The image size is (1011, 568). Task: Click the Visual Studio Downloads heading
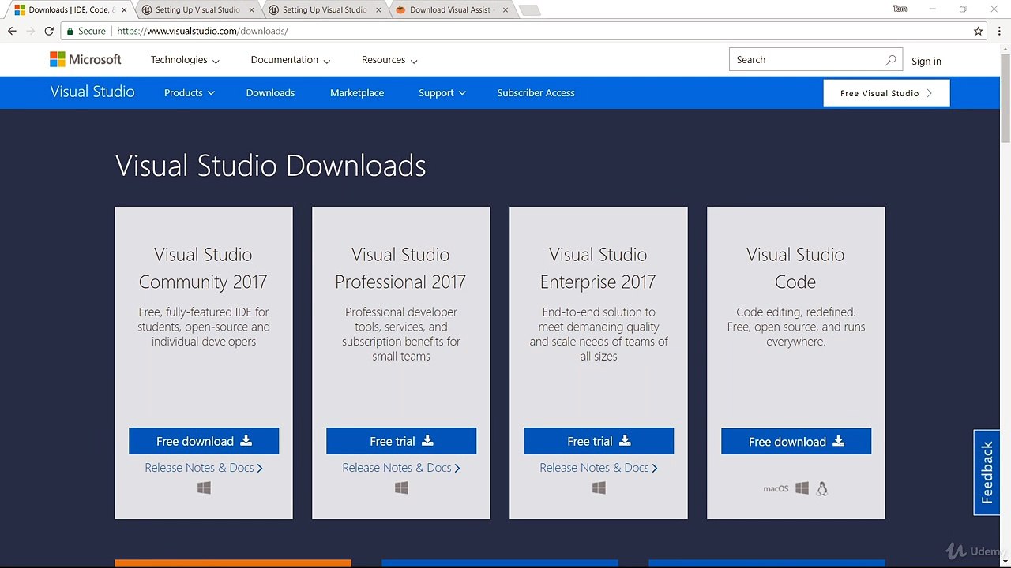pos(270,166)
